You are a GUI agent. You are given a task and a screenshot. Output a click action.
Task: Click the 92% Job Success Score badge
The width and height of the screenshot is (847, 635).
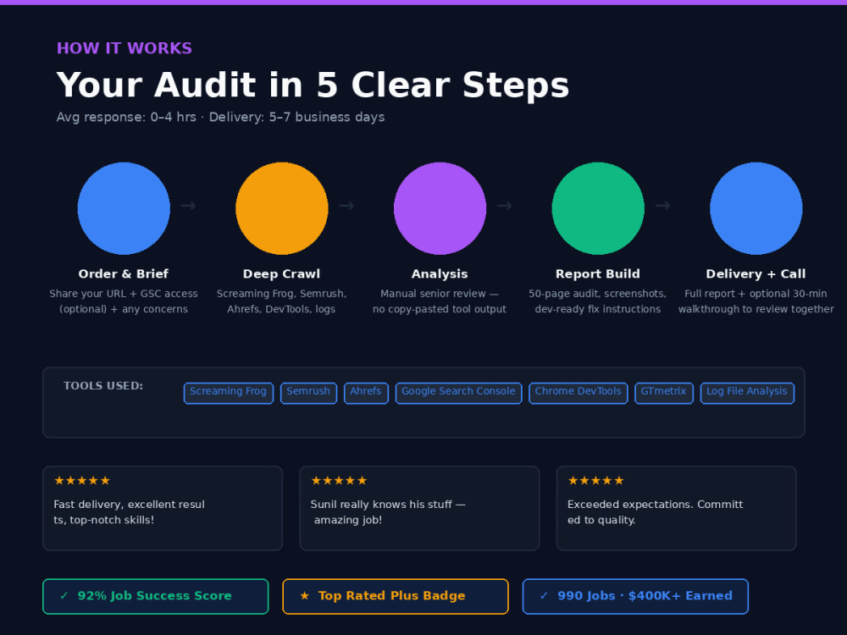(156, 596)
